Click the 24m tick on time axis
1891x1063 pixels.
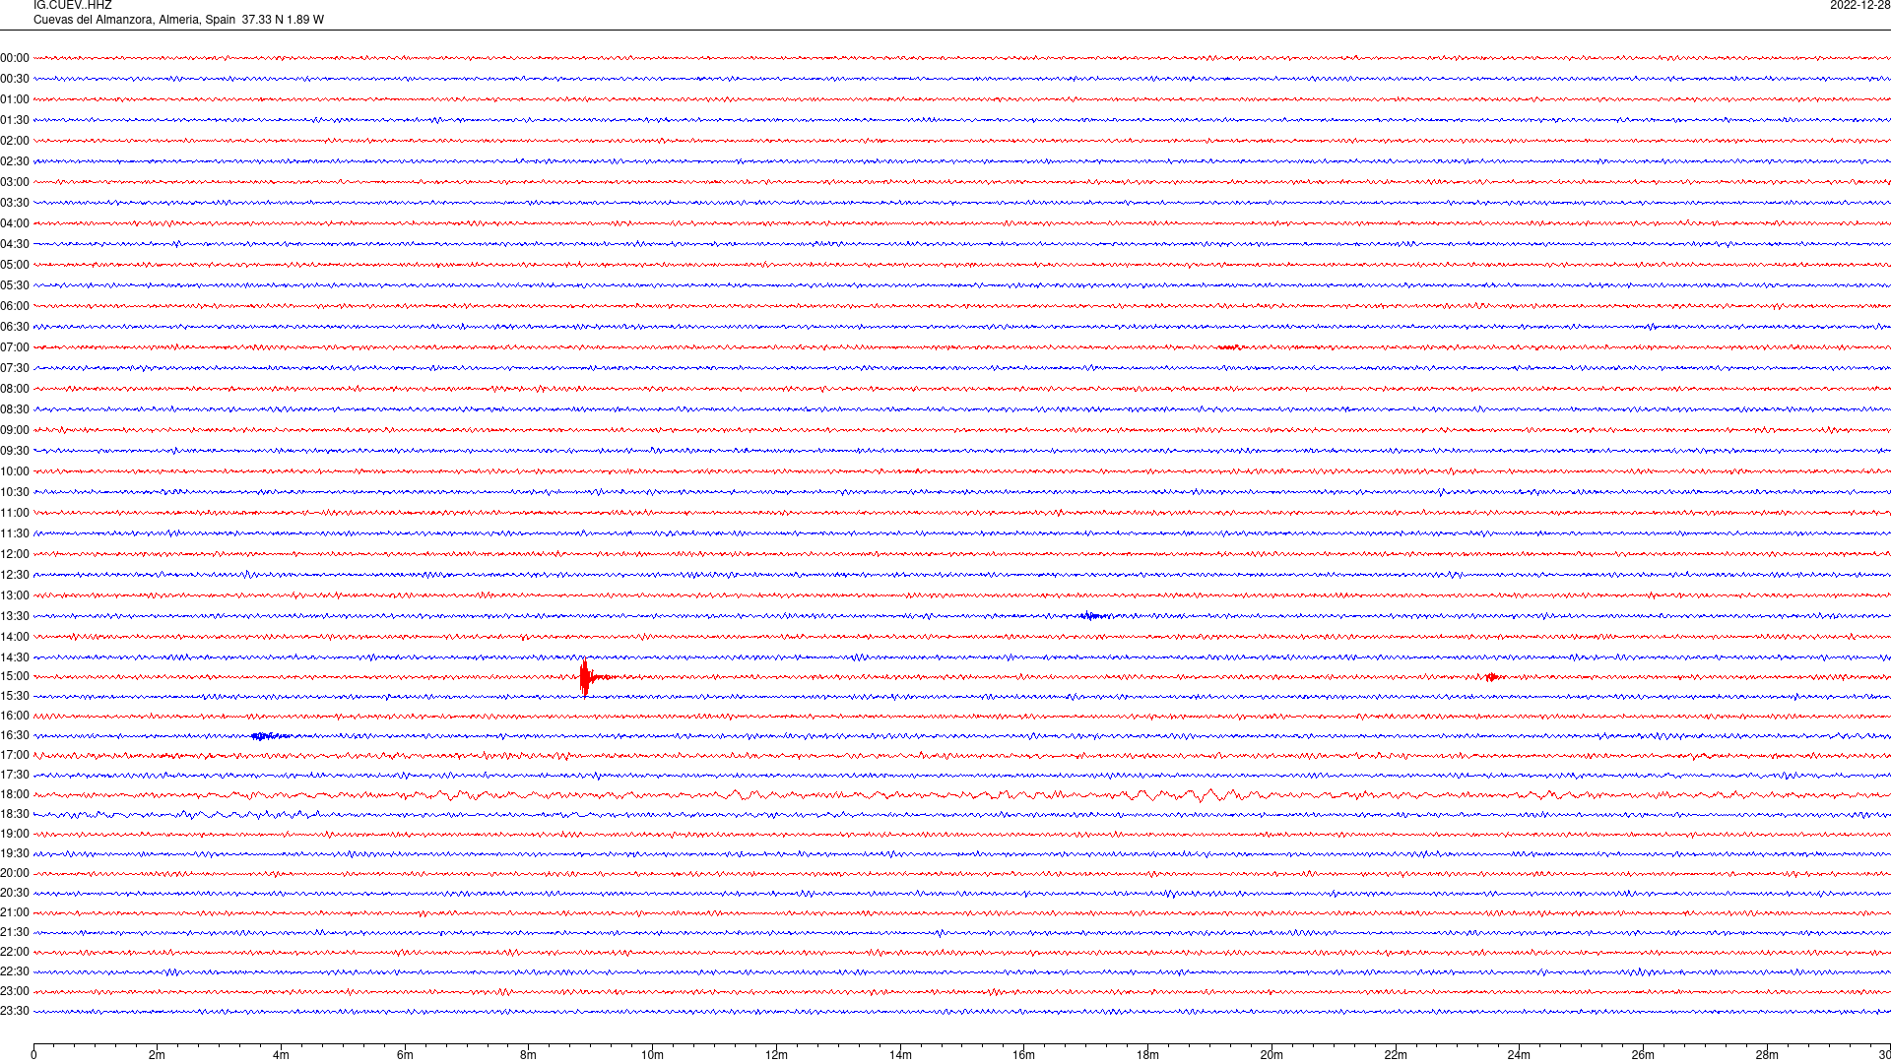(x=1519, y=1053)
